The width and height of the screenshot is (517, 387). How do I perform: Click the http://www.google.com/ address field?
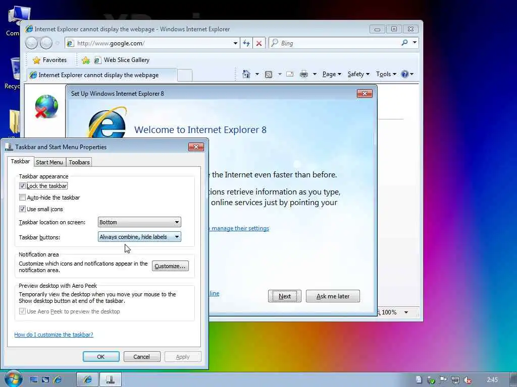tap(153, 43)
